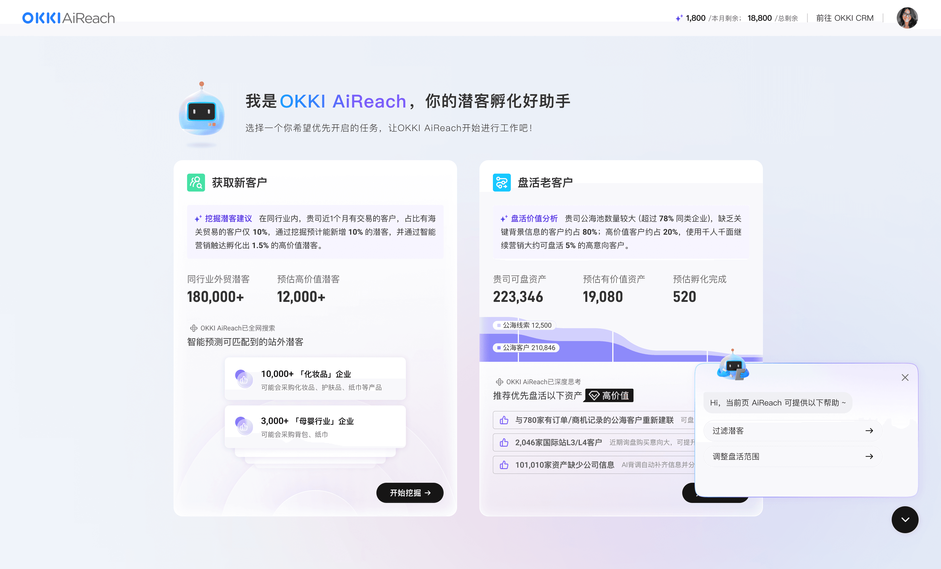Click the blue 盘活老客户 card icon
Viewport: 941px width, 569px height.
point(501,183)
